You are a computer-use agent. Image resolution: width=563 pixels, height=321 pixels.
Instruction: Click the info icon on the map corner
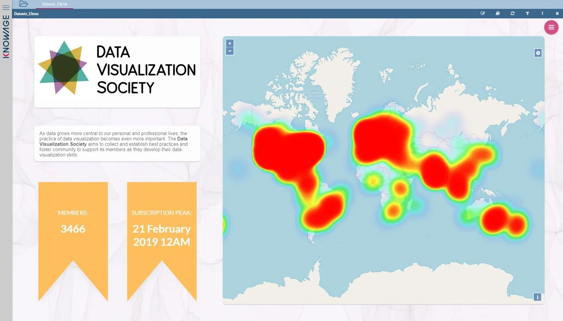tap(537, 297)
